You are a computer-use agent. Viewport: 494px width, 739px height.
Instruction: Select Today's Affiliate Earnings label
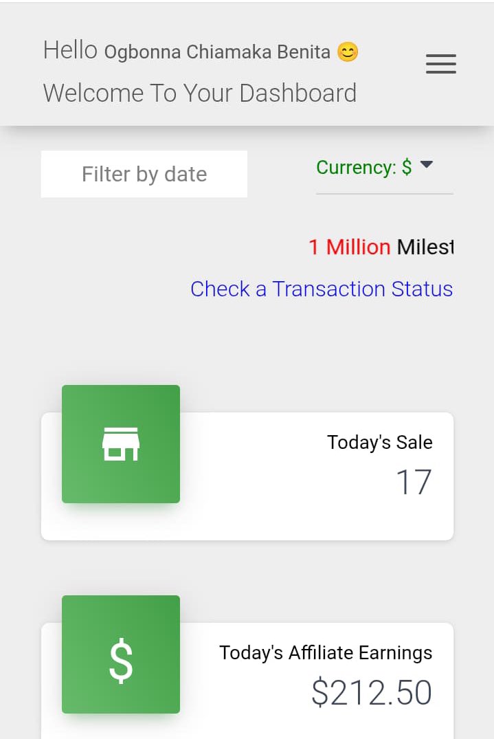pyautogui.click(x=326, y=653)
